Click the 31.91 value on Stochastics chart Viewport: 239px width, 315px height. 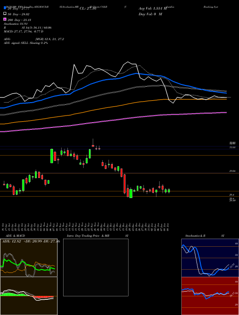coord(231,265)
